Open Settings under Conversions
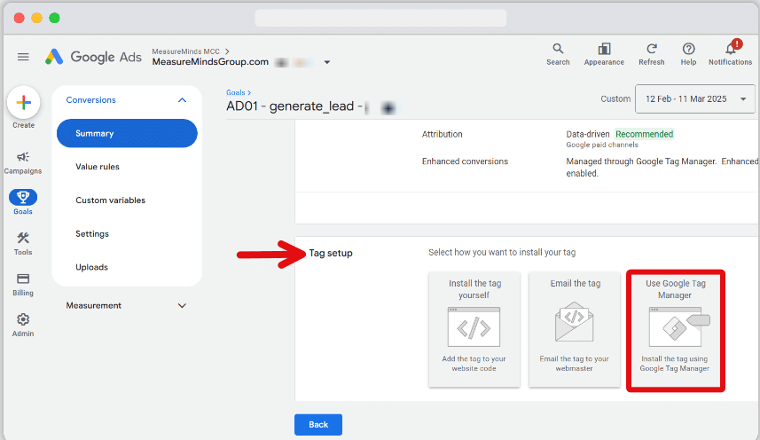 92,234
